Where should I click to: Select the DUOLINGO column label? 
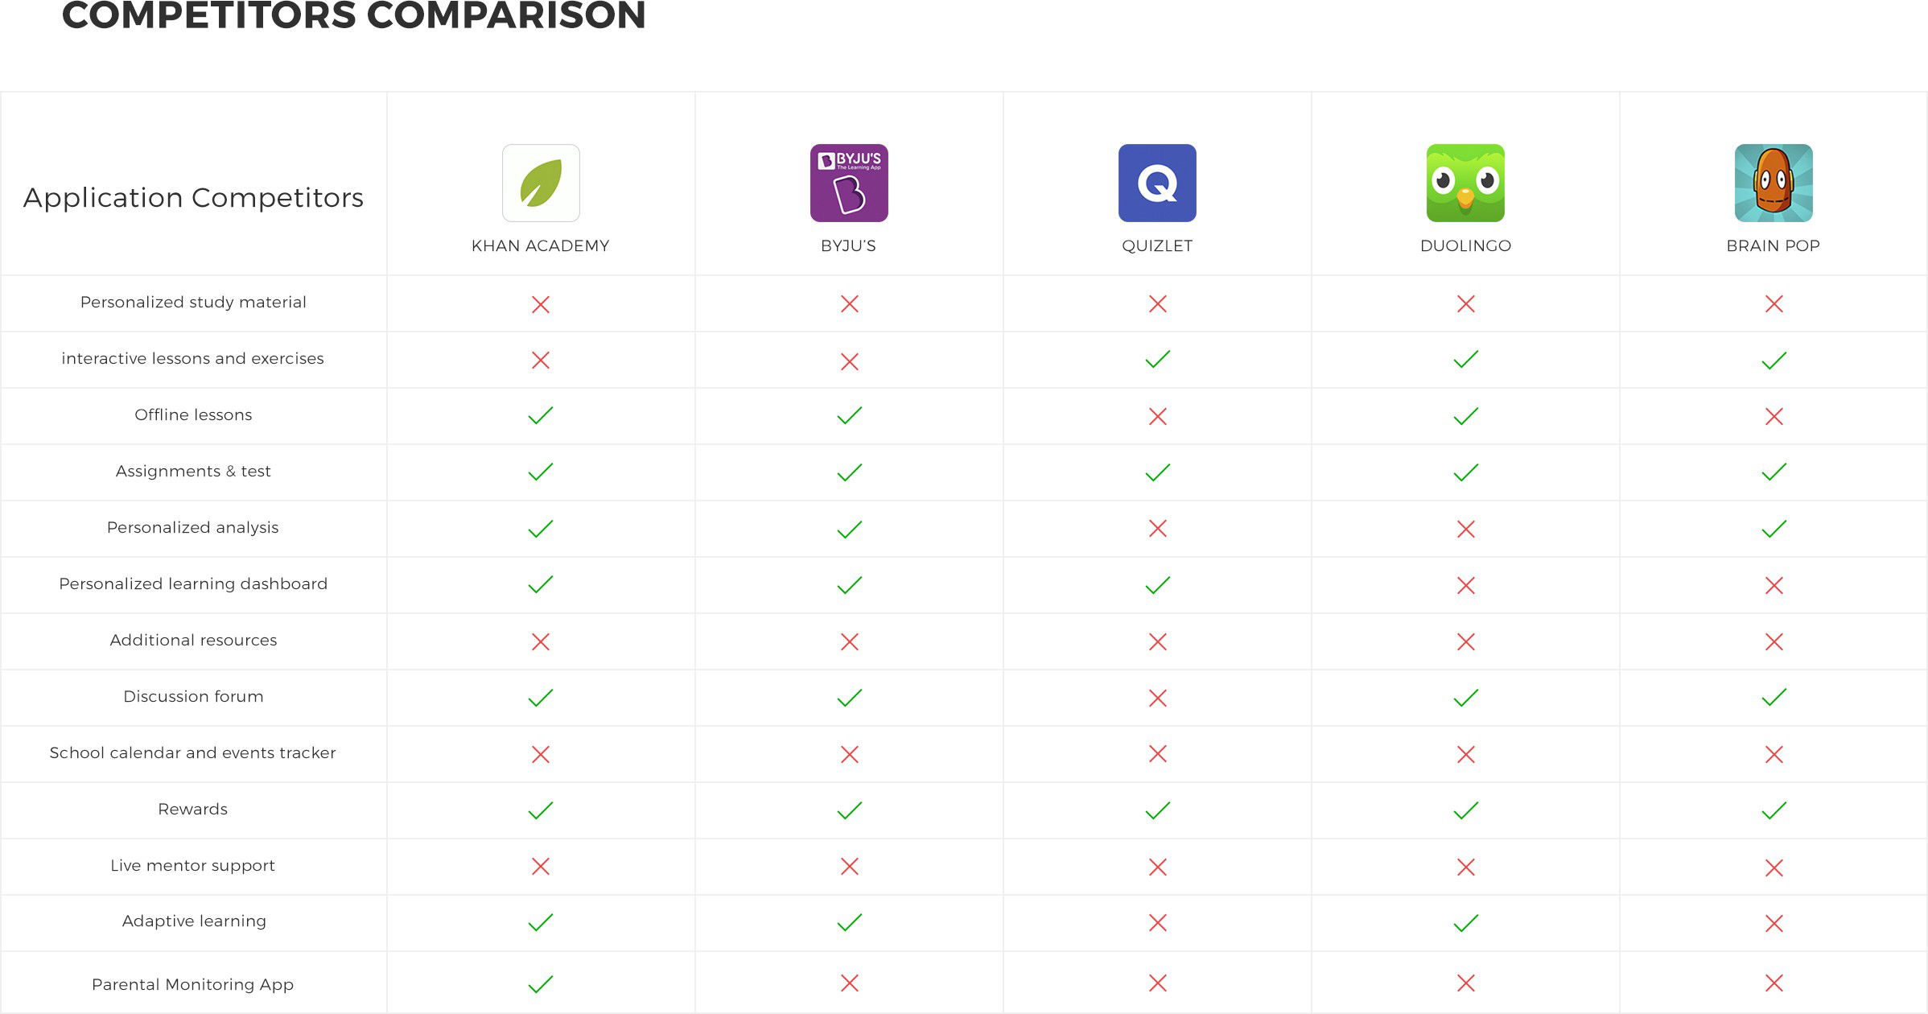coord(1465,245)
